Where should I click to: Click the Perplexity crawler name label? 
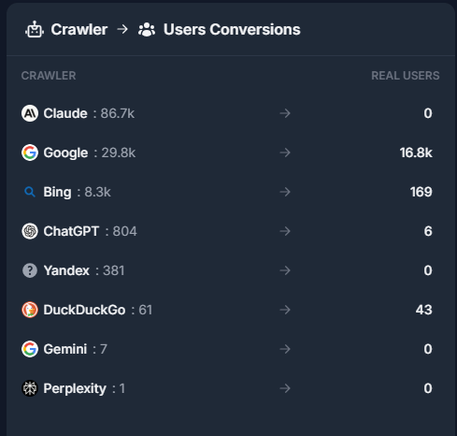[x=75, y=388]
